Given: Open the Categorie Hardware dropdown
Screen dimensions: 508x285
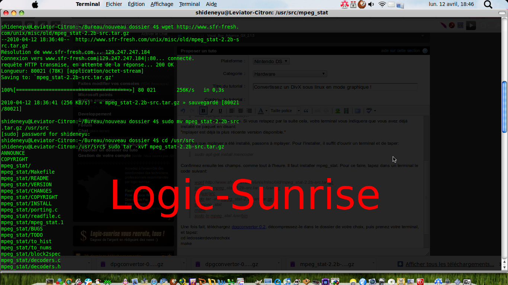Looking at the screenshot, I should (290, 74).
